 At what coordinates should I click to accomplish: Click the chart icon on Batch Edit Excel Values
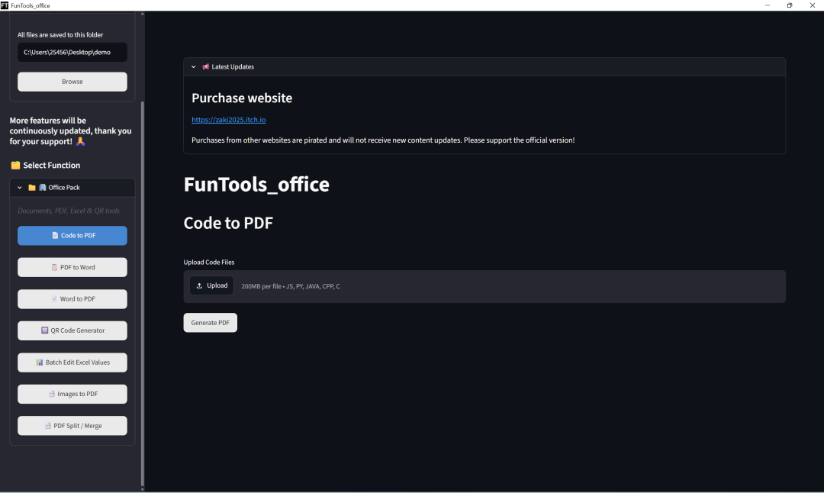coord(40,362)
